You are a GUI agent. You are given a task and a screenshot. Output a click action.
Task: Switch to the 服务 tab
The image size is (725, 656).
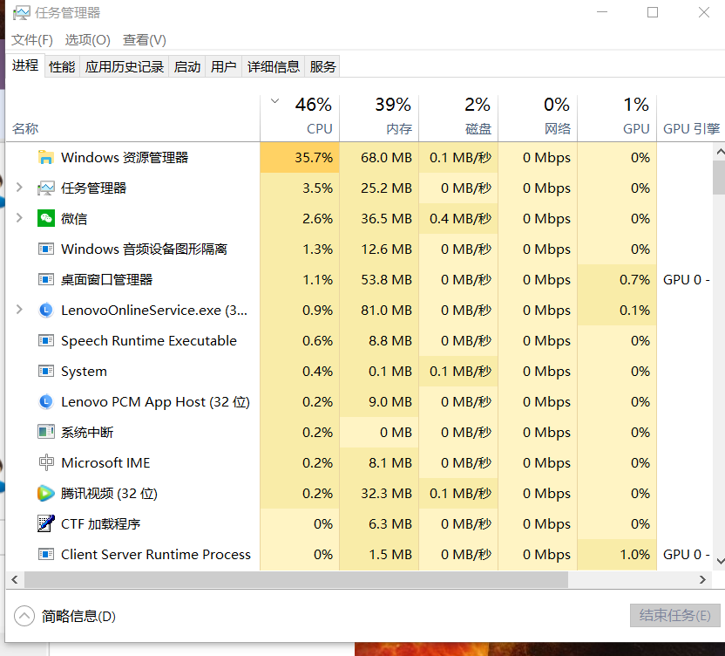pyautogui.click(x=322, y=66)
